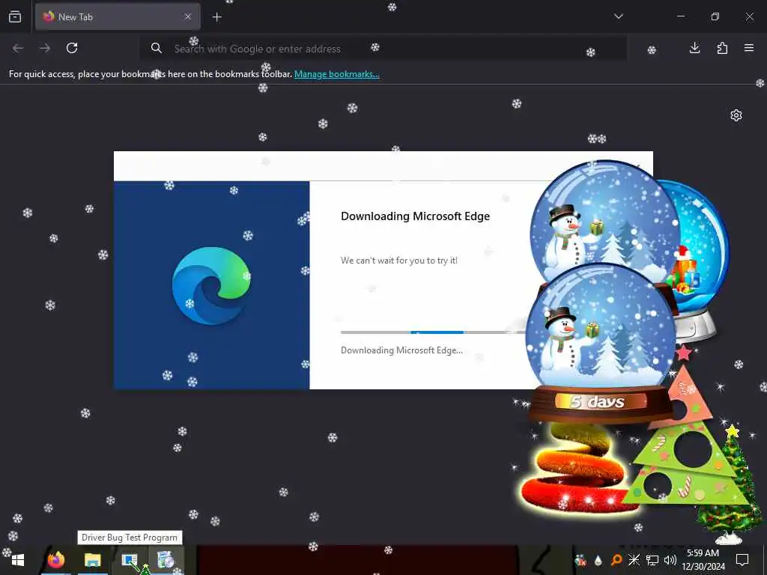Open Driver Bug Test Program taskbar icon
This screenshot has height=575, width=767.
coord(130,560)
